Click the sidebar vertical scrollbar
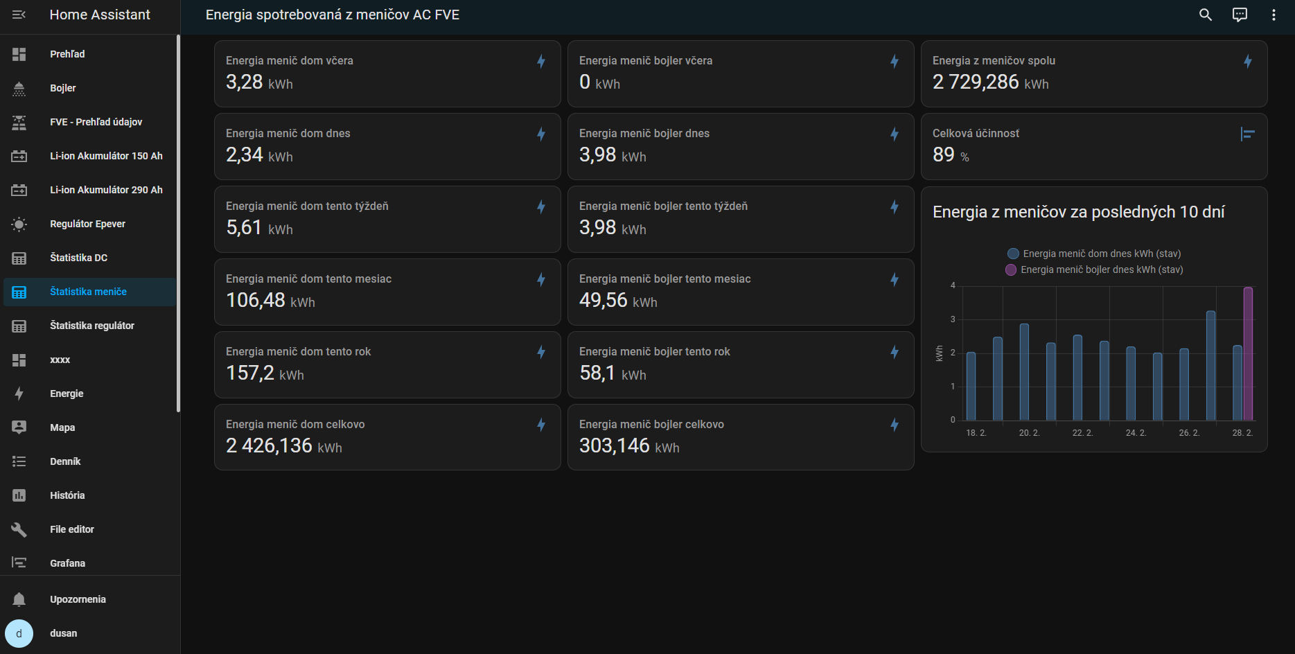Image resolution: width=1295 pixels, height=654 pixels. tap(178, 223)
